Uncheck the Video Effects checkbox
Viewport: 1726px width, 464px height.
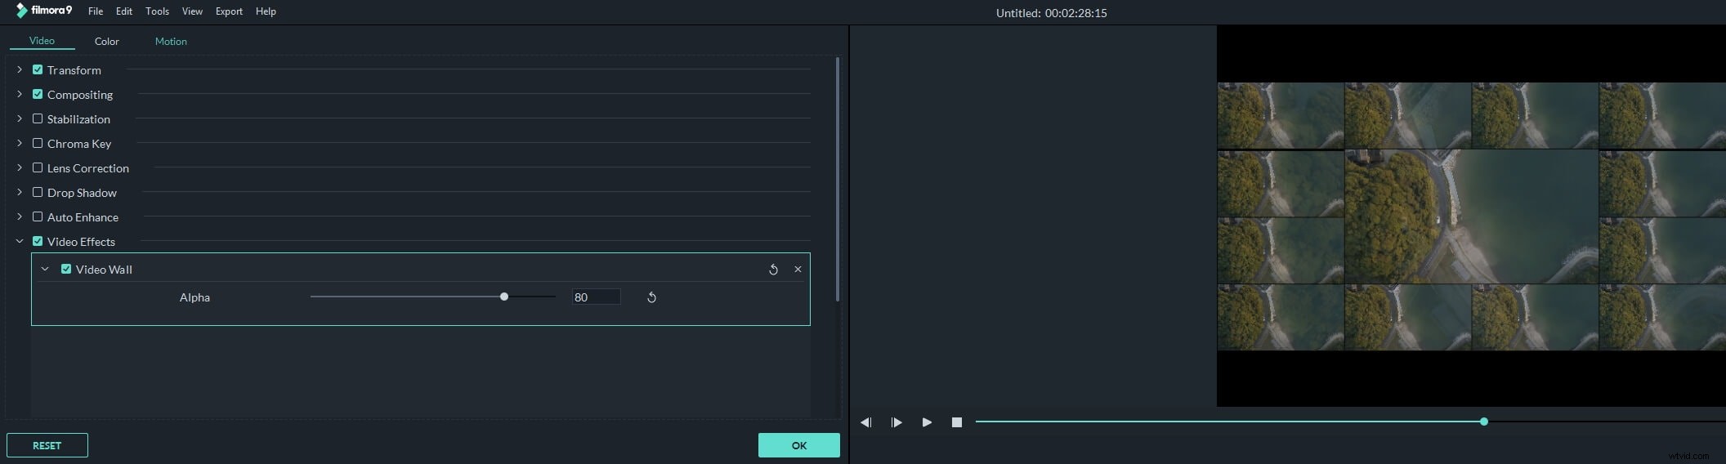[x=38, y=242]
